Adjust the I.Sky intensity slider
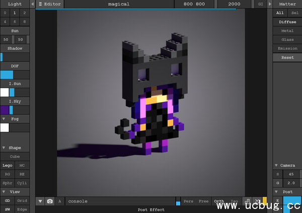The width and height of the screenshot is (302, 213). point(19,110)
